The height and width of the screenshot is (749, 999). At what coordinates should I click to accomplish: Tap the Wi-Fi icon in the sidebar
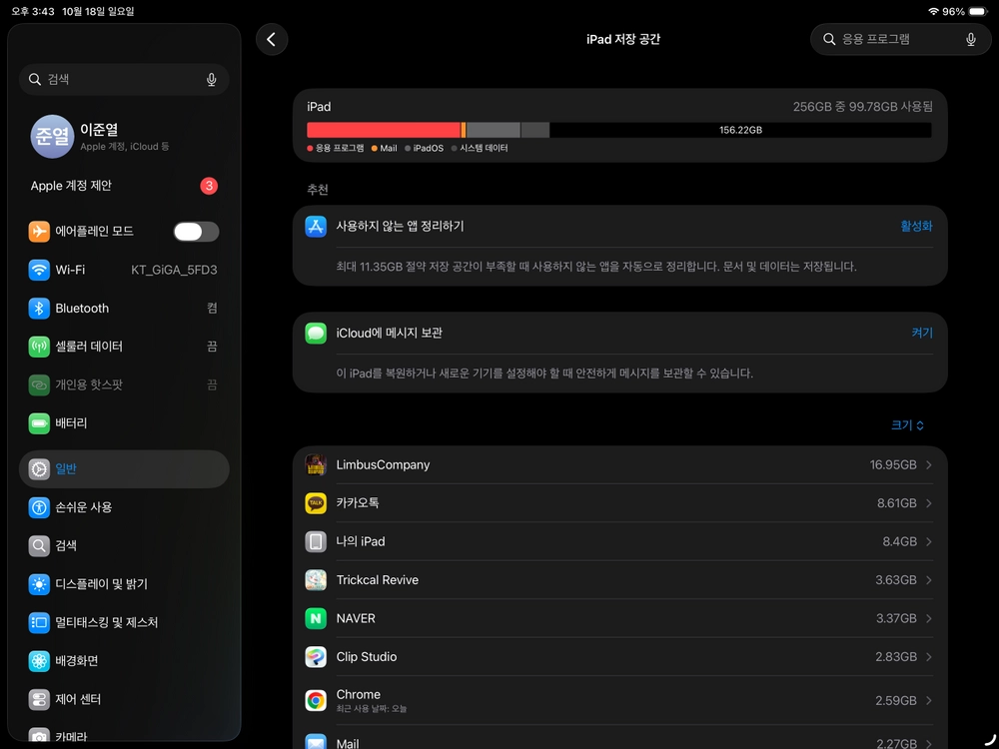(x=39, y=270)
